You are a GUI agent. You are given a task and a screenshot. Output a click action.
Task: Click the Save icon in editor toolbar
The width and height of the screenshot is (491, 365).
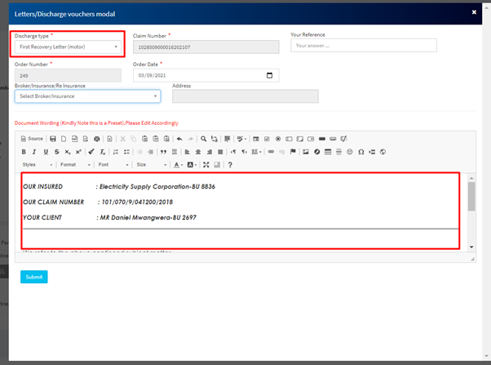[x=52, y=139]
